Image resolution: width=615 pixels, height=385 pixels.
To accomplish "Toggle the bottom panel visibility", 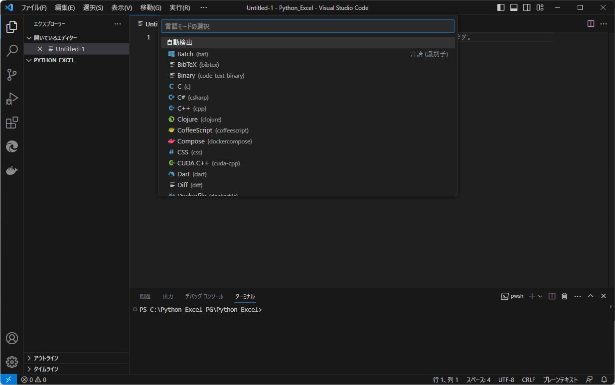I will (x=514, y=7).
